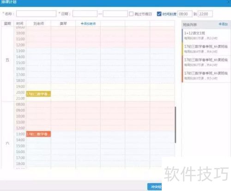Click the 刘老师 column header

[39, 24]
